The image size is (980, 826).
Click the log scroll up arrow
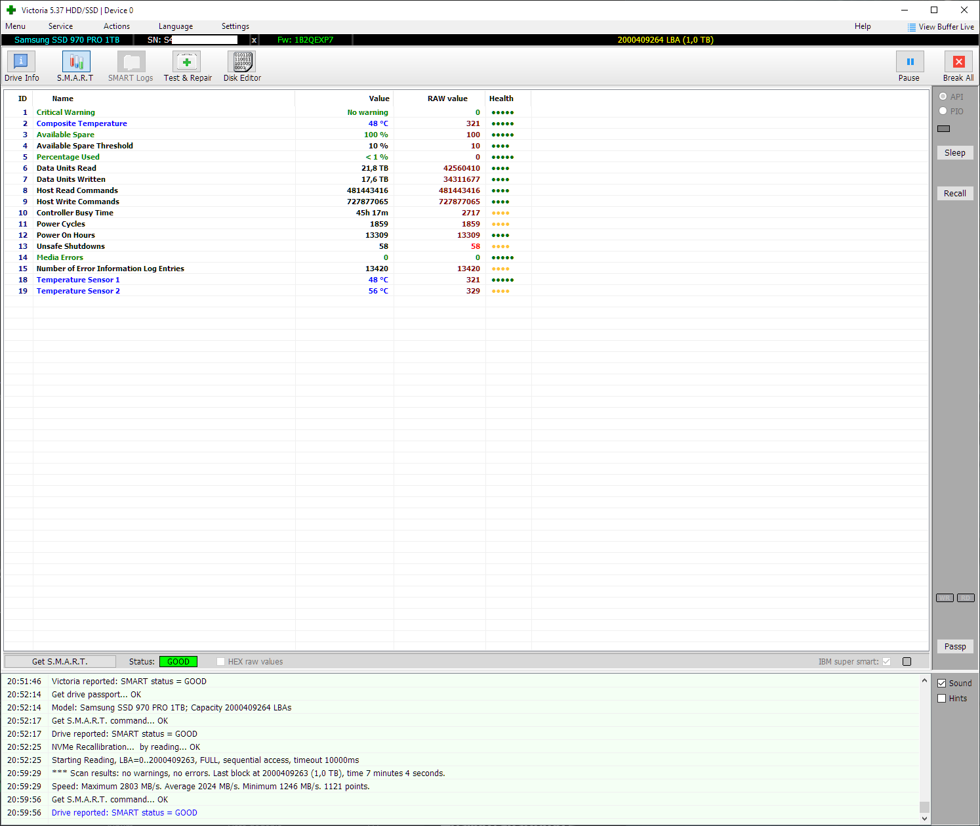tap(924, 681)
